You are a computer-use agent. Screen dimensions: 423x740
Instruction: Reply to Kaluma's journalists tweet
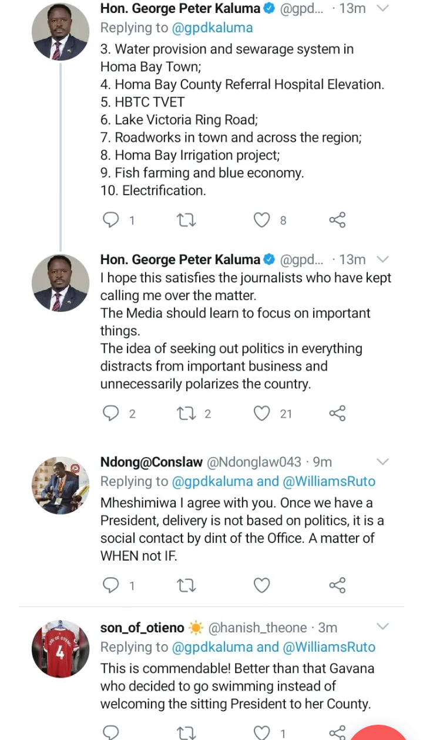point(111,414)
